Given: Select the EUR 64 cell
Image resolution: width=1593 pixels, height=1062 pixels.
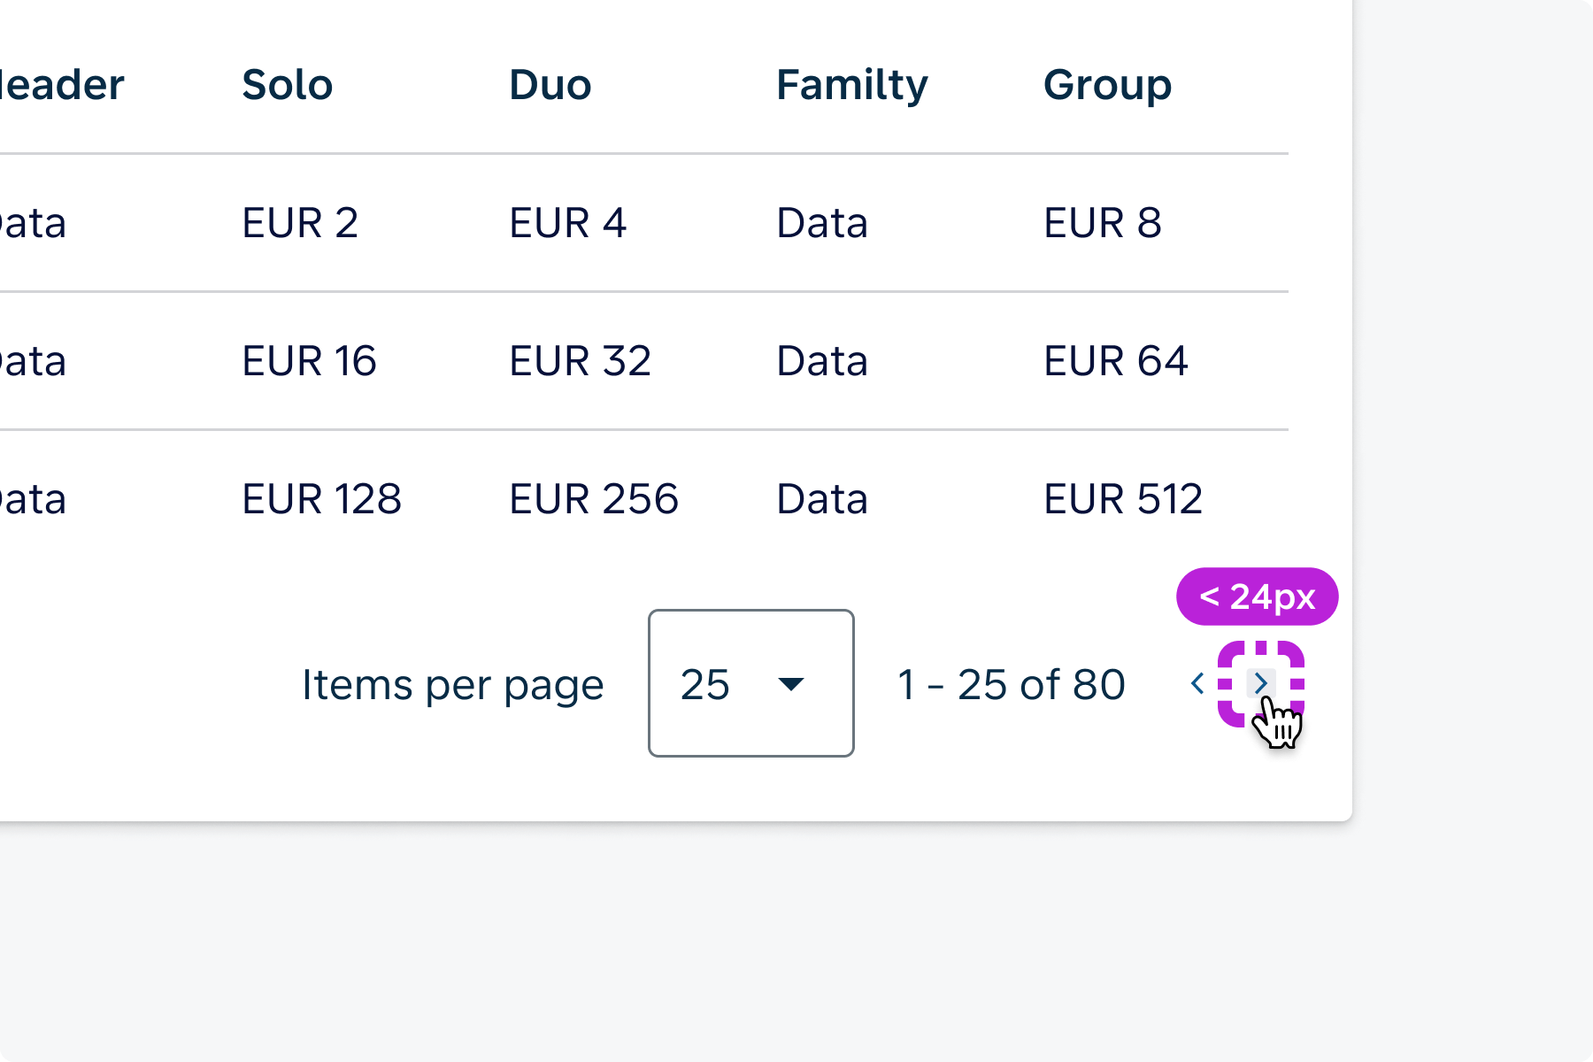Looking at the screenshot, I should coord(1115,361).
